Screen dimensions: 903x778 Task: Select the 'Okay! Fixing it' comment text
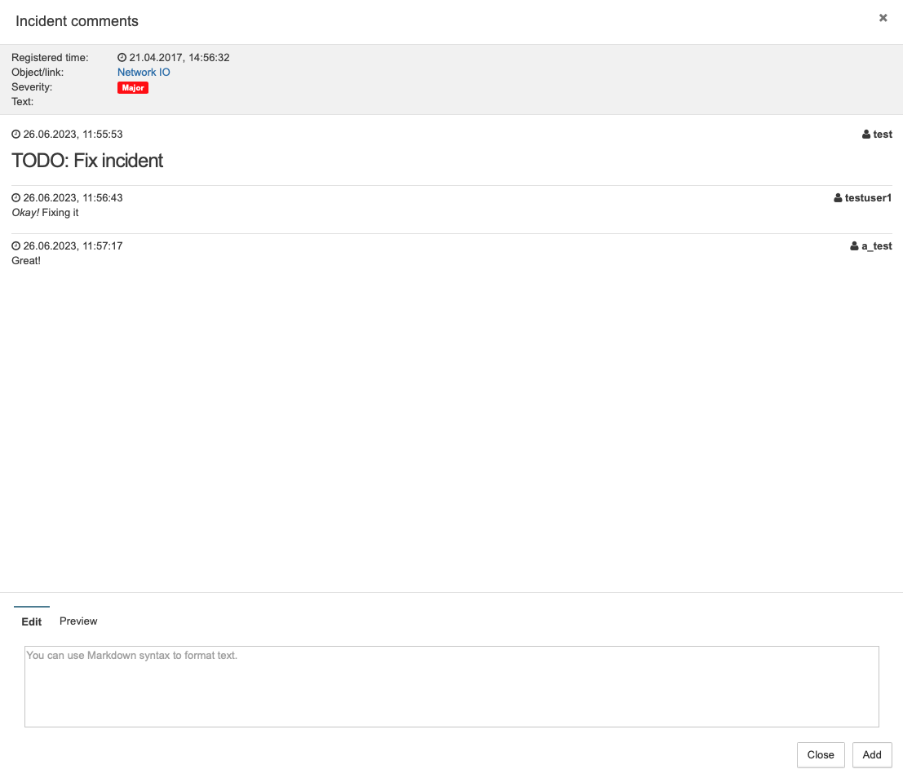click(45, 213)
